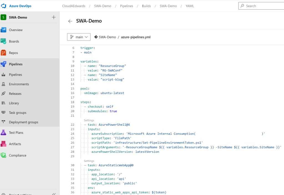
Task: Click the Environments icon
Action: coord(3,84)
